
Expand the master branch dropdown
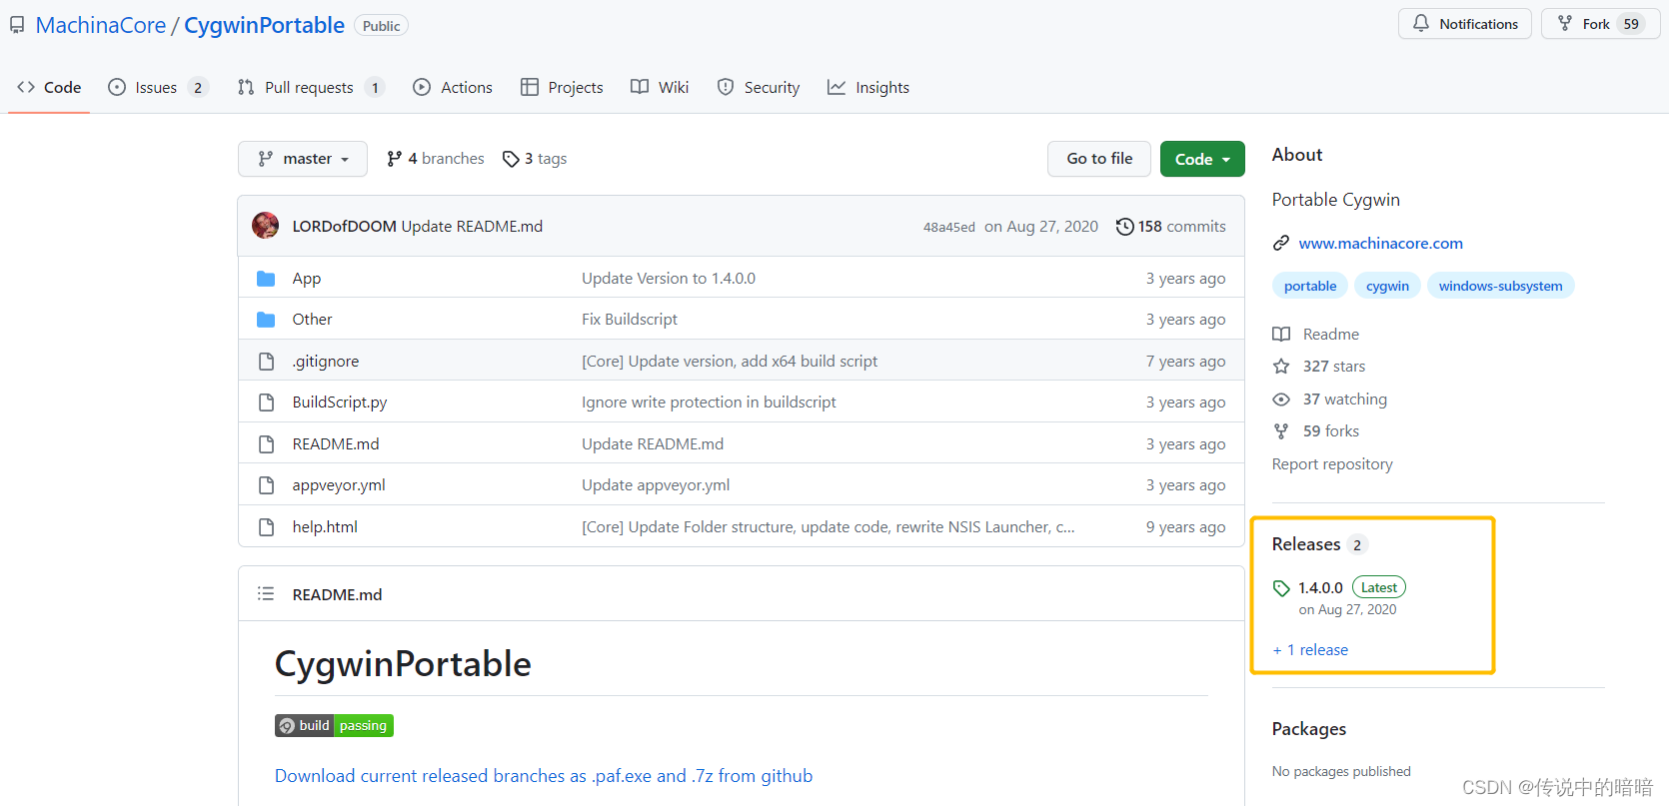(303, 159)
